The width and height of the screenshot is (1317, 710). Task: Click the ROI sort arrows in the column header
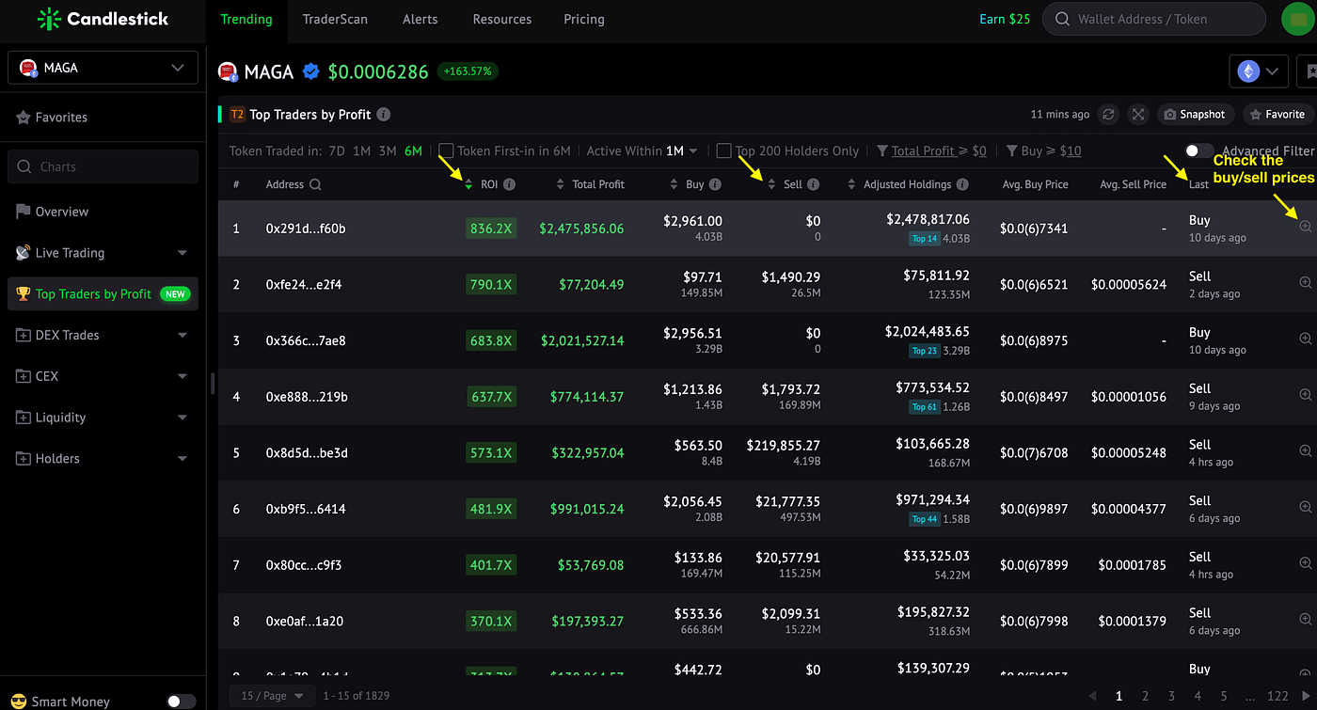click(468, 184)
